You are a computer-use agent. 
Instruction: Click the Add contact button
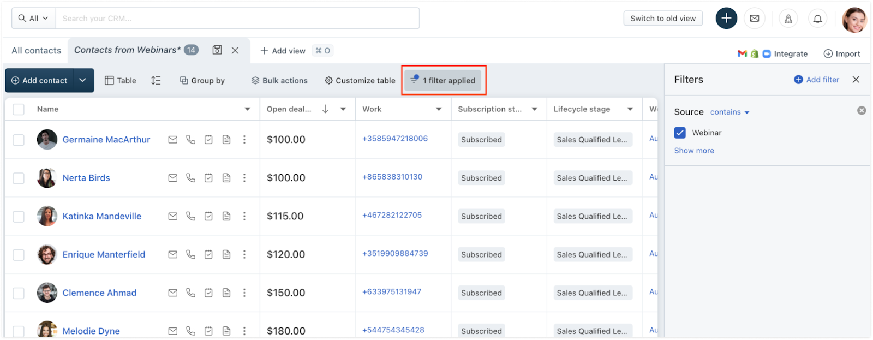39,80
